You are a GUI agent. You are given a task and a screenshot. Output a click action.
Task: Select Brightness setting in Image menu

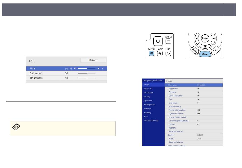tap(194, 89)
